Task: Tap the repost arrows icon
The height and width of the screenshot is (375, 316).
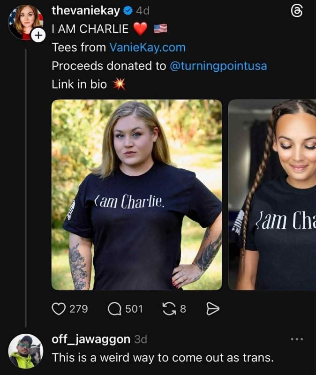Action: [168, 308]
